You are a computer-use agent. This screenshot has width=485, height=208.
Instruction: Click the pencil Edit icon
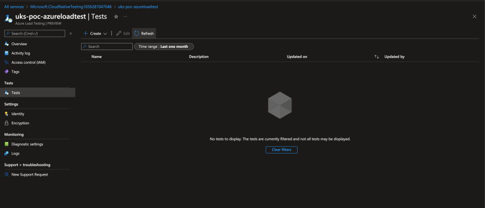[118, 34]
